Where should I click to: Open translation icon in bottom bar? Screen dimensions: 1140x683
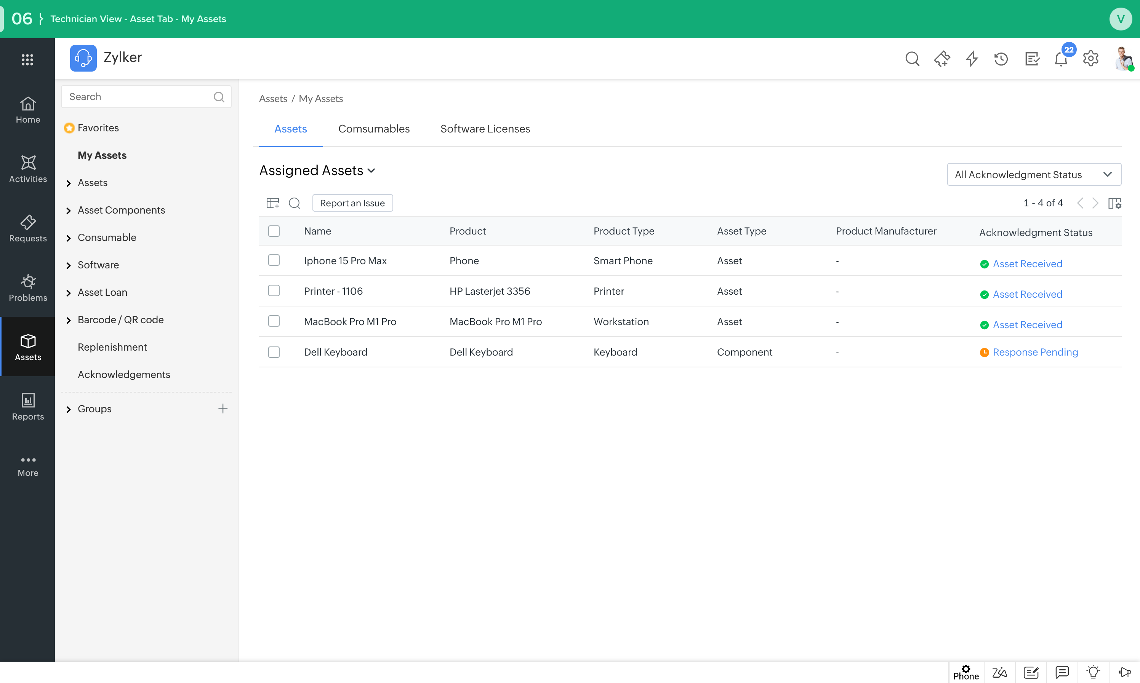tap(999, 672)
